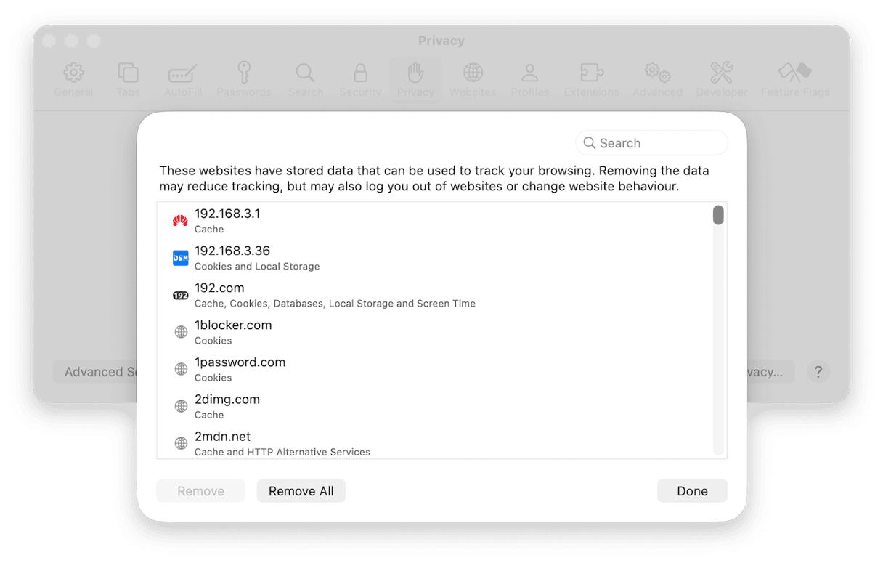The image size is (883, 563).
Task: Click the globe icon beside 2dimg.com
Action: (x=181, y=406)
